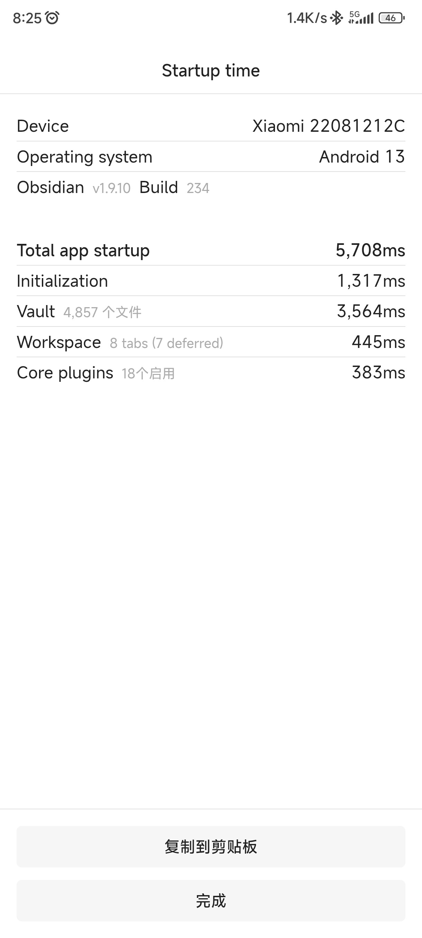Tap the Xiaomi 22081212C device name
This screenshot has height=938, width=422.
(x=328, y=126)
